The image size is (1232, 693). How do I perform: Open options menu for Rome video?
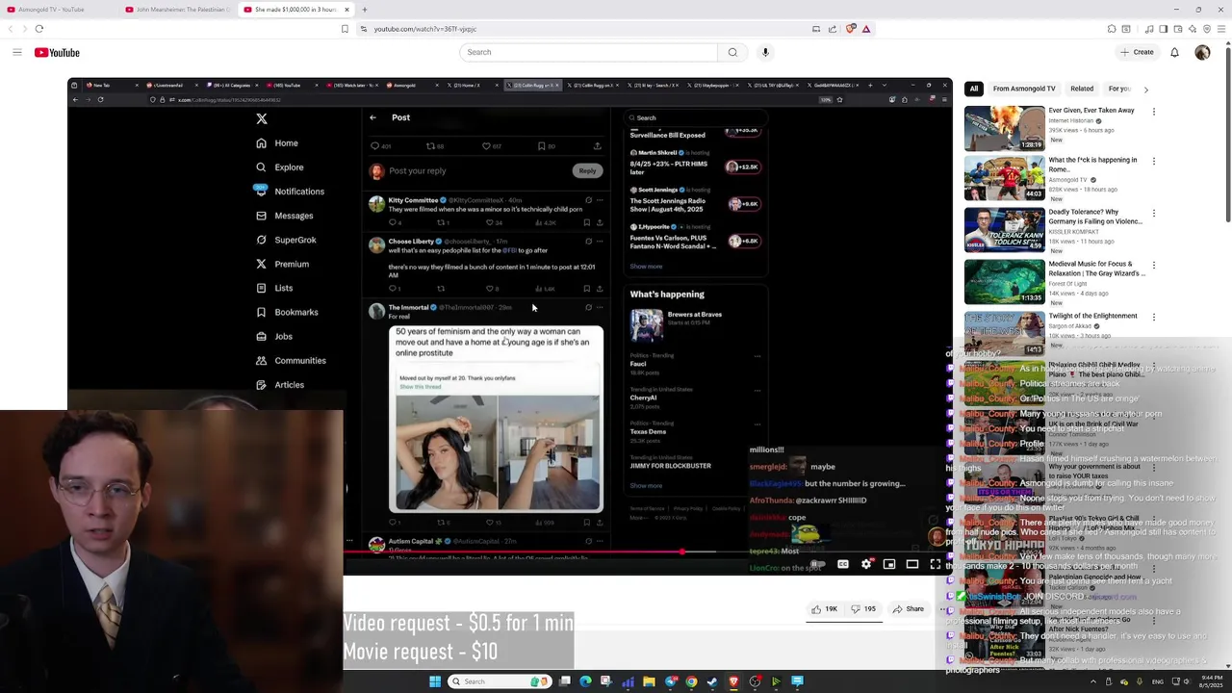pyautogui.click(x=1153, y=162)
